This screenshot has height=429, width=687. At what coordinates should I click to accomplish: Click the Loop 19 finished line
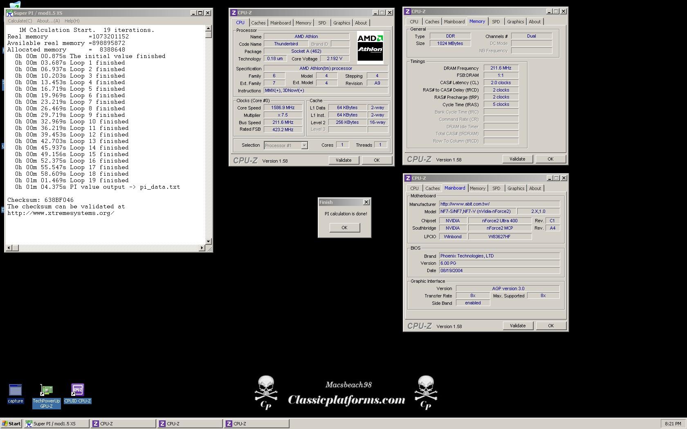coord(72,180)
